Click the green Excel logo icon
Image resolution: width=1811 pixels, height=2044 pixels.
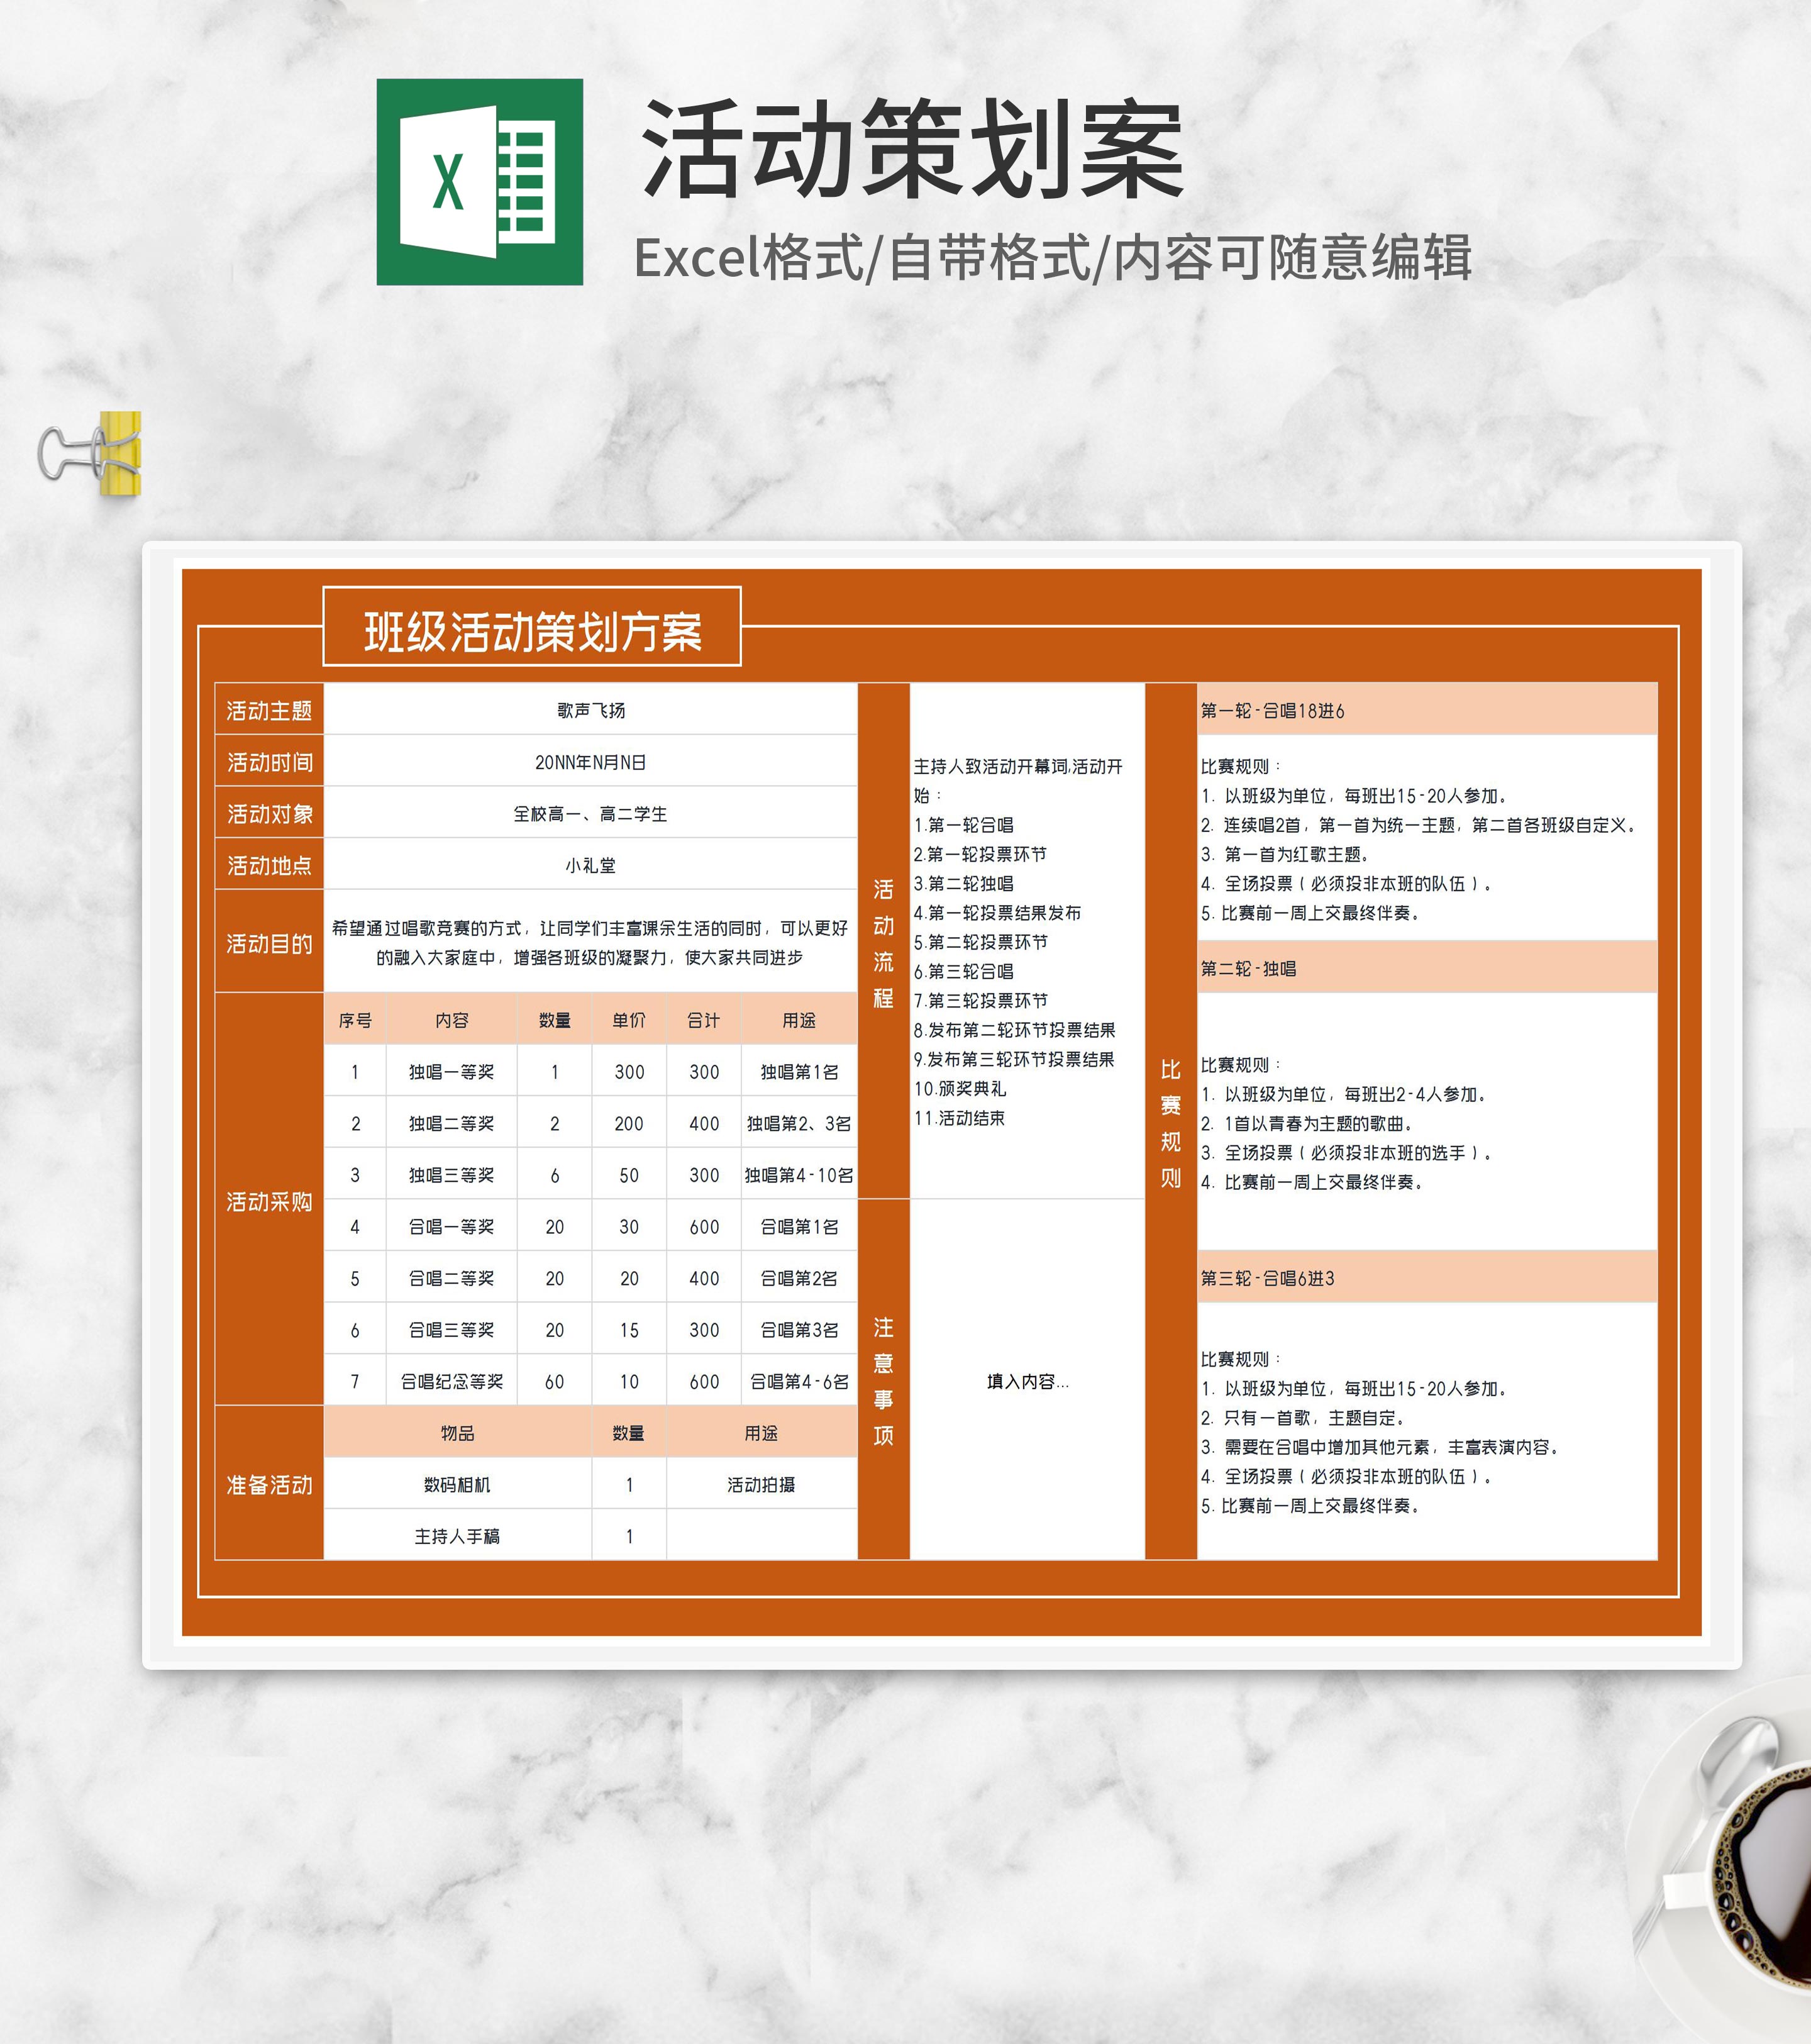(479, 182)
